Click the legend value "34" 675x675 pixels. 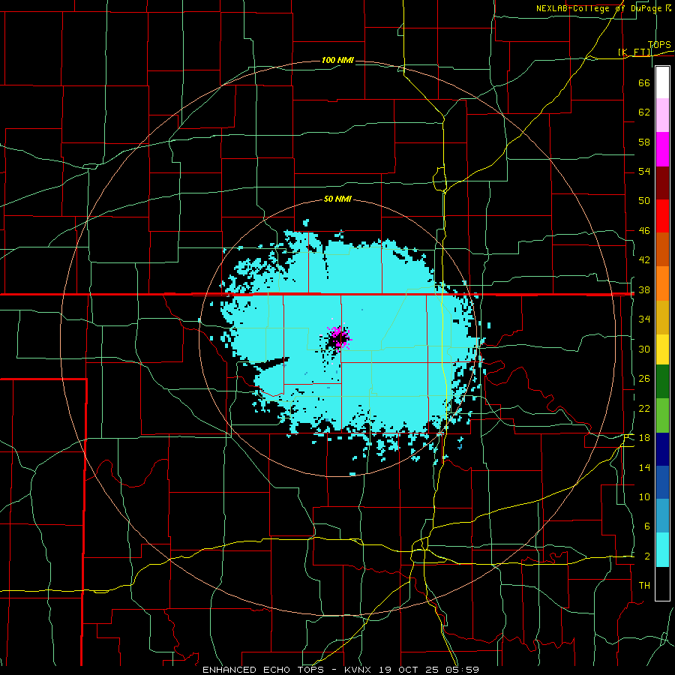click(644, 319)
